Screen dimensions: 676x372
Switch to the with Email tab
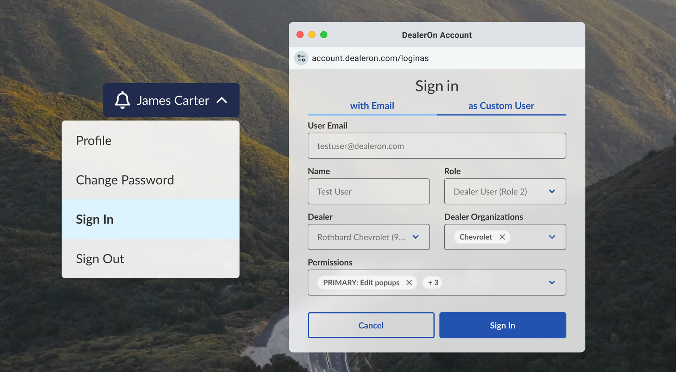[x=372, y=106]
